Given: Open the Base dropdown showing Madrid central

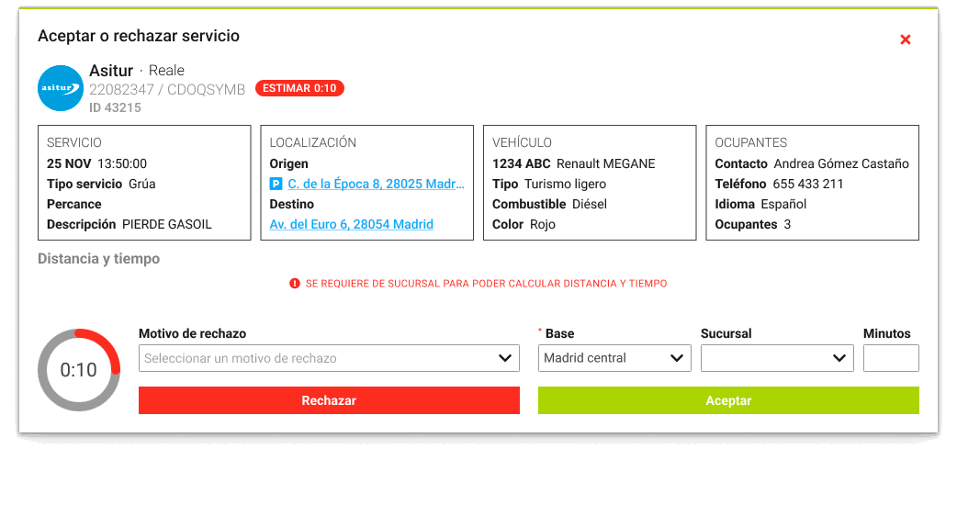Looking at the screenshot, I should click(x=614, y=358).
